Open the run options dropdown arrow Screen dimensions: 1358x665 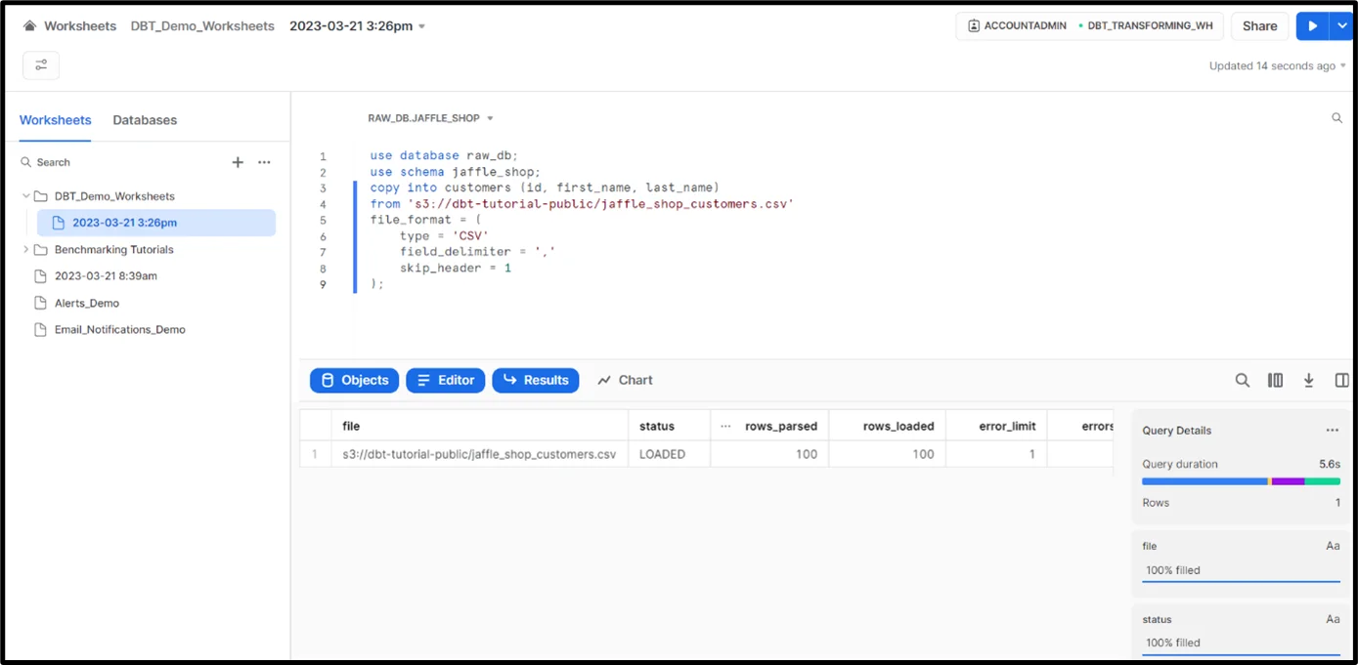pyautogui.click(x=1342, y=26)
